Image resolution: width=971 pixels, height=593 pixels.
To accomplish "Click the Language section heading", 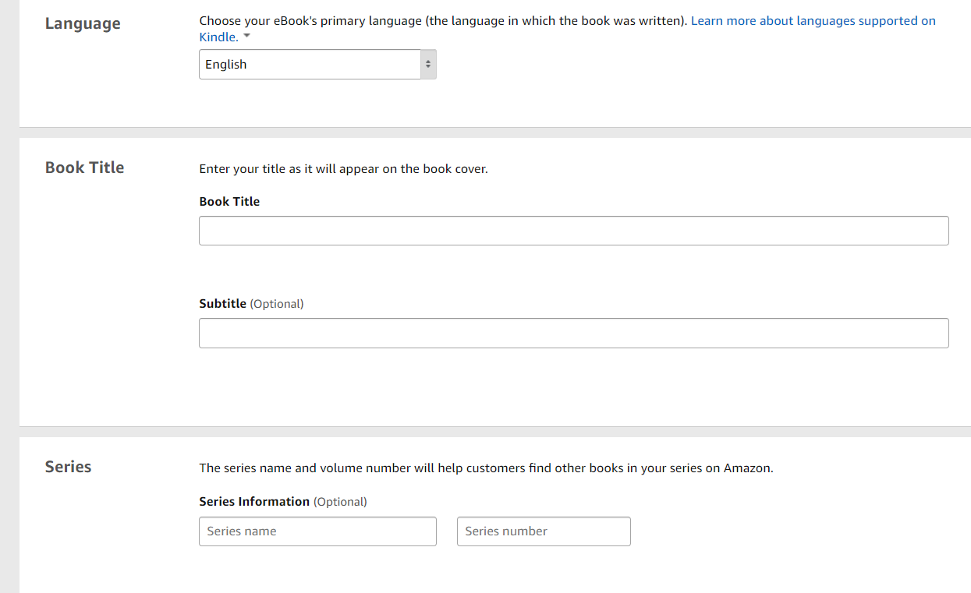I will pos(83,23).
